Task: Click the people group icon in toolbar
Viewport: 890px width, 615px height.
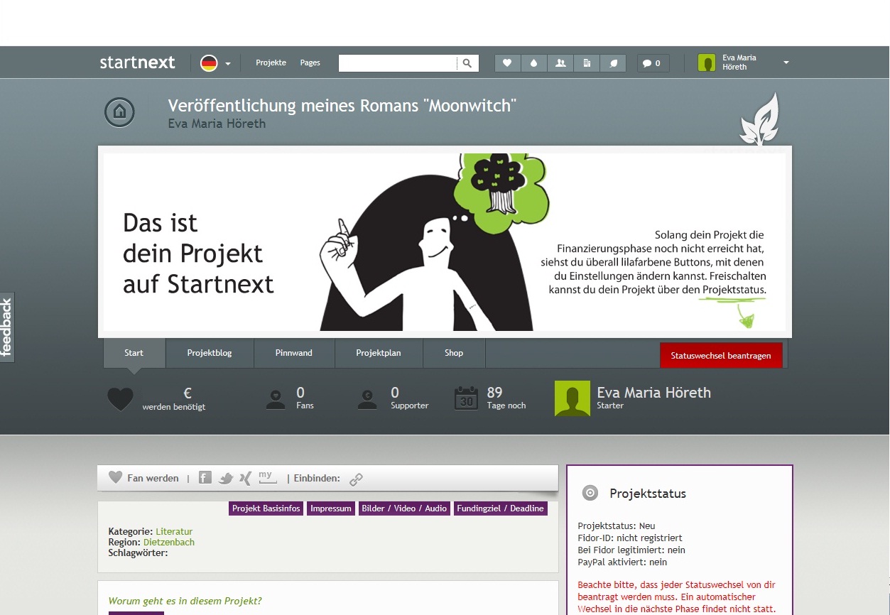Action: pos(560,63)
